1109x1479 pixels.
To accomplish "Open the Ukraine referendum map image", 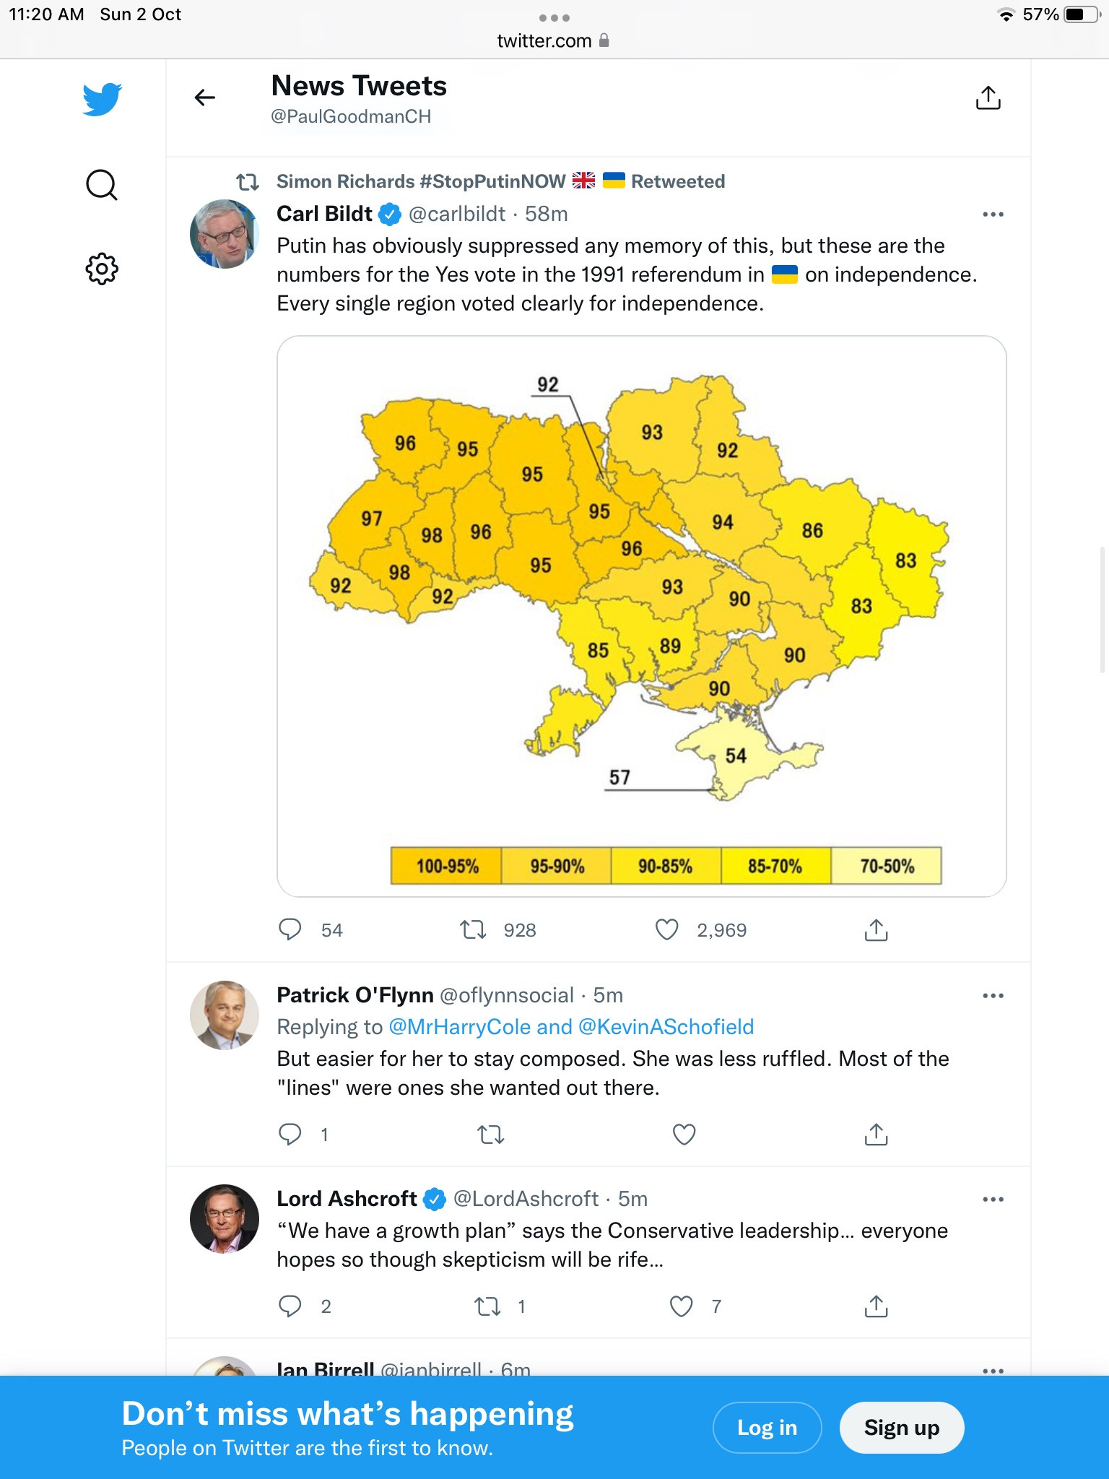I will [x=641, y=615].
